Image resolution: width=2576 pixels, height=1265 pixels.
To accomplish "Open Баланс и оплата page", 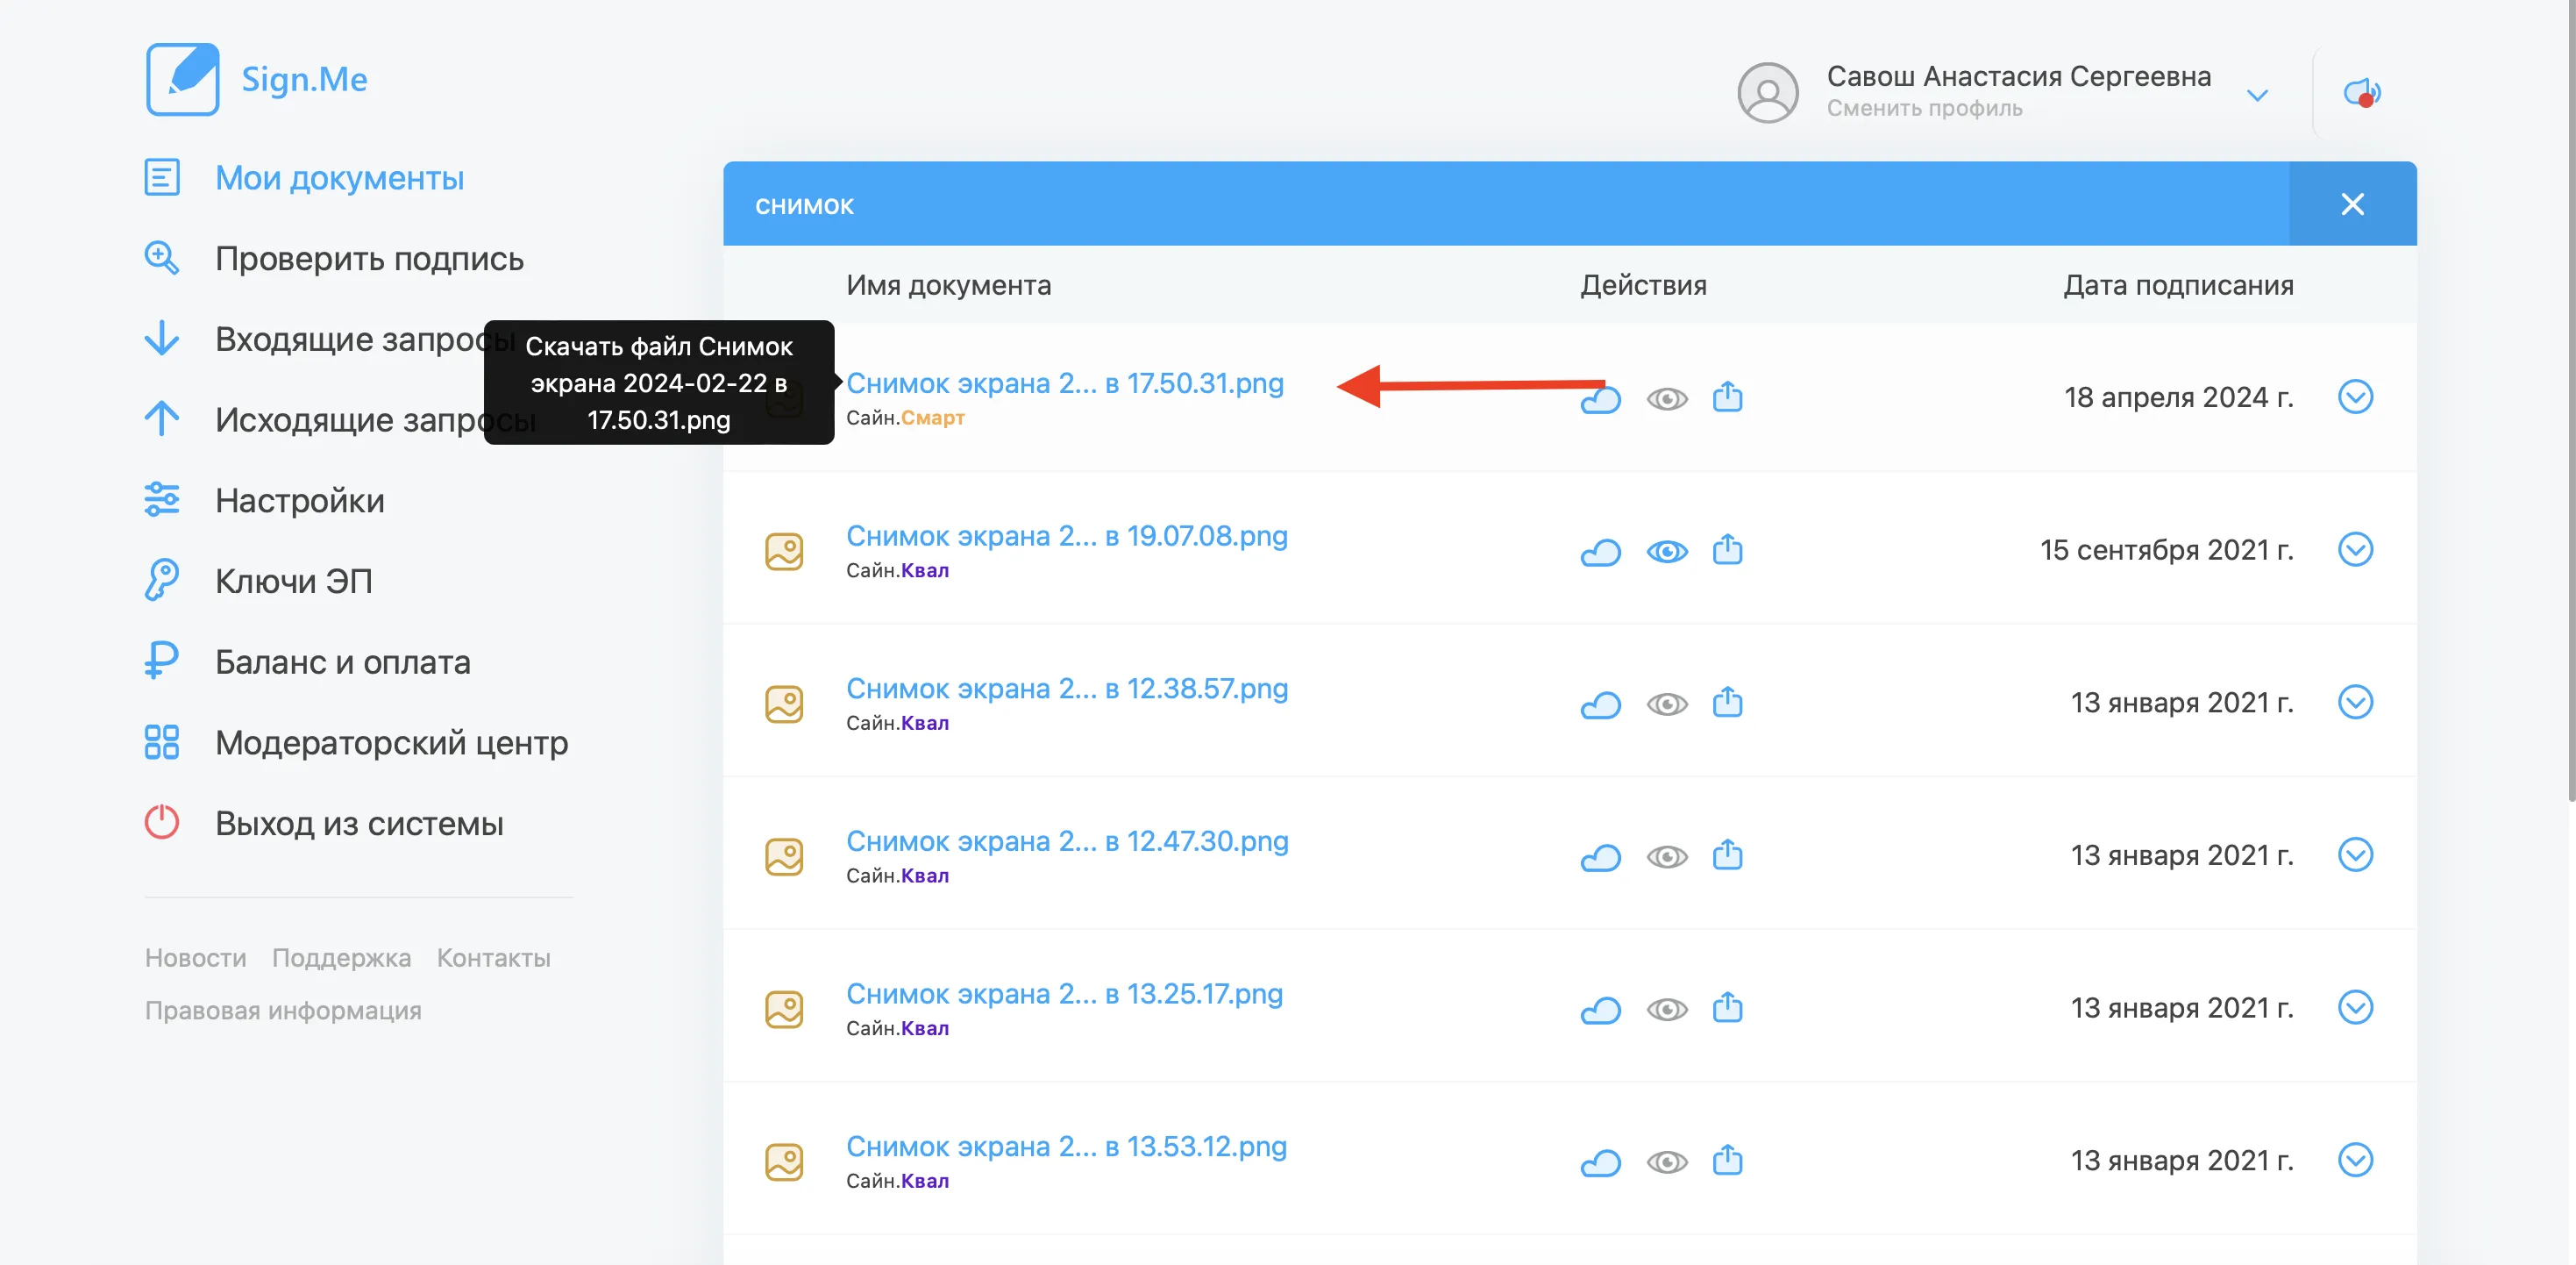I will pyautogui.click(x=342, y=662).
